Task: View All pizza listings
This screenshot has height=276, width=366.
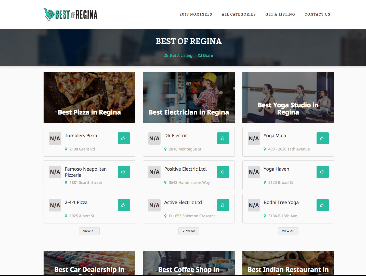Action: click(89, 231)
